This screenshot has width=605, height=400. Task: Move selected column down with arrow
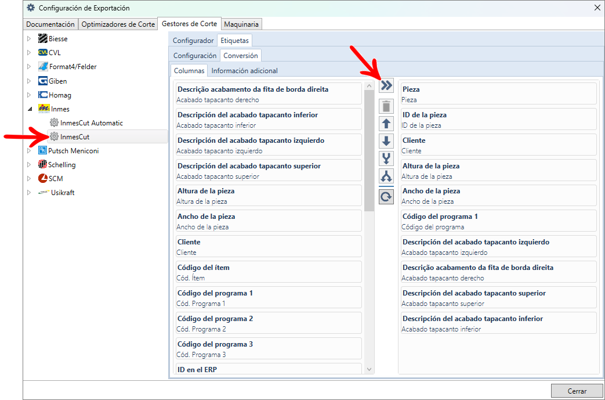(386, 141)
